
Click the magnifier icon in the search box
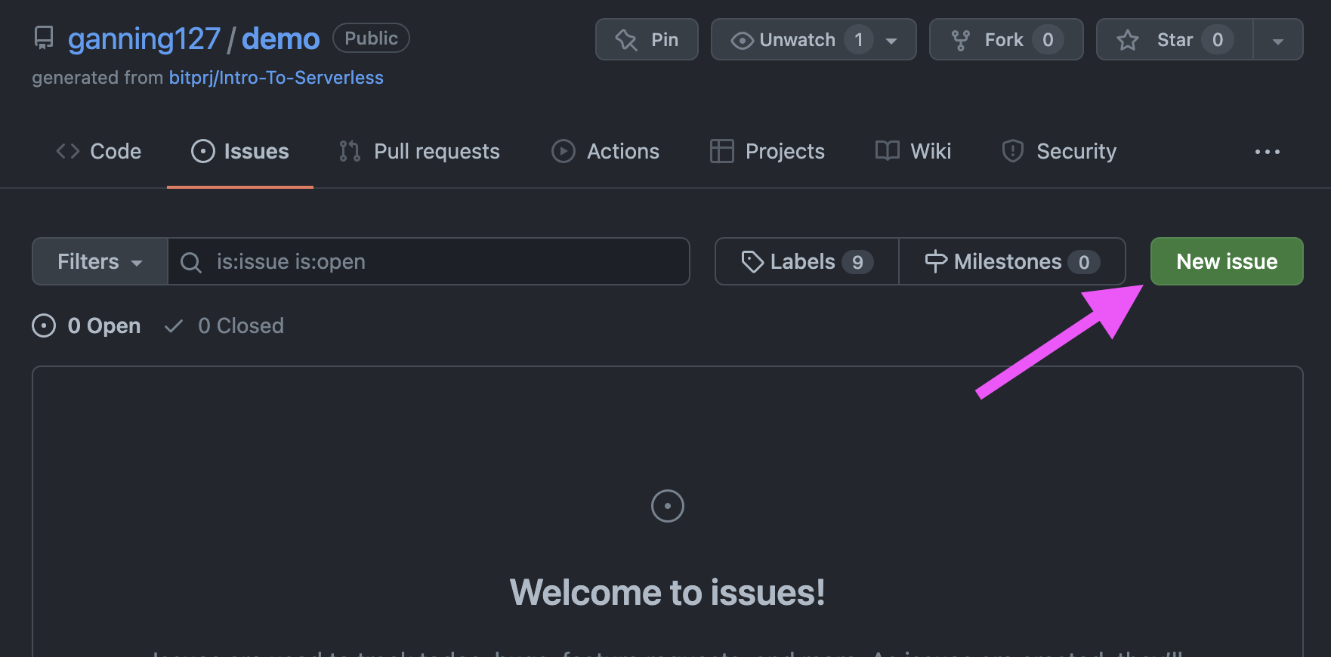(191, 262)
